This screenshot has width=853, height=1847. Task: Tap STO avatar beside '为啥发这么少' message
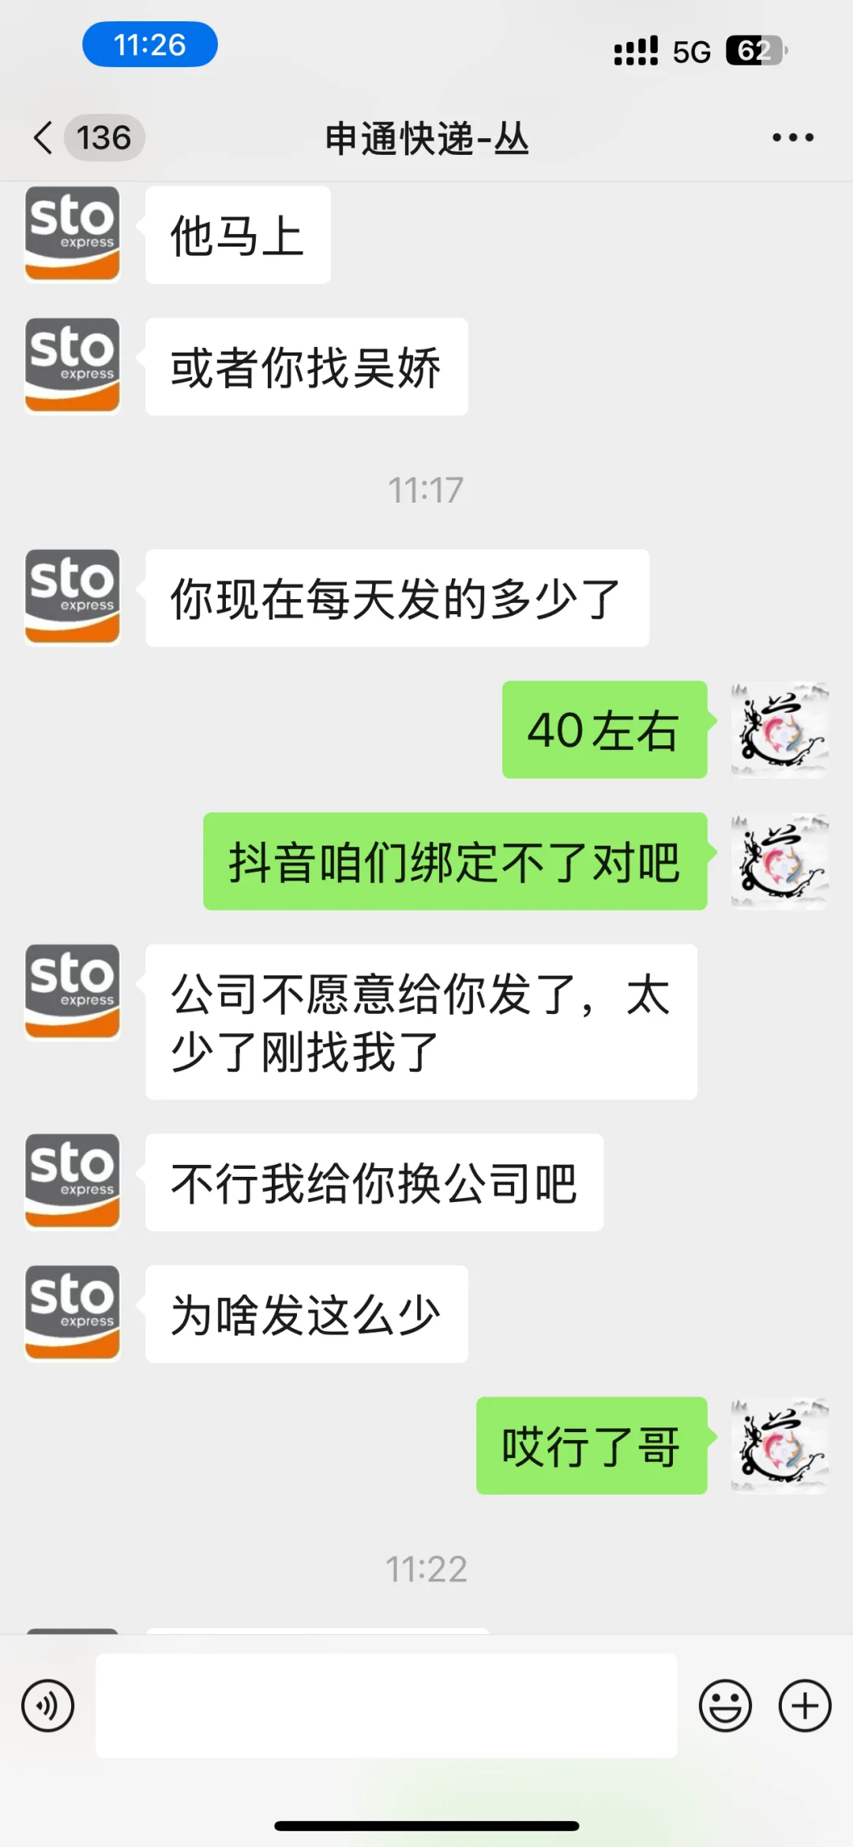[73, 1313]
